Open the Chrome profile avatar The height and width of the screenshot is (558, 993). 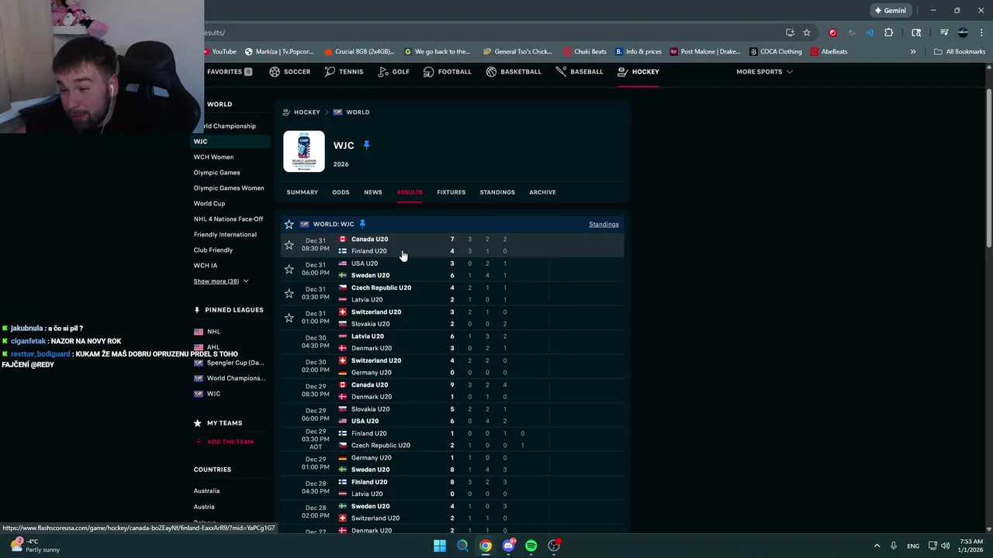click(963, 33)
